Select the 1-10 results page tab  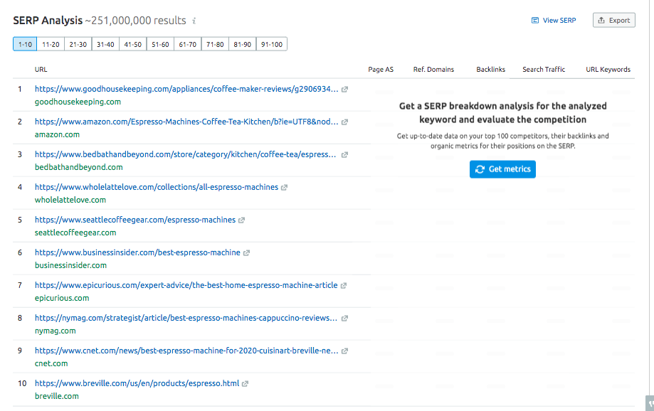click(25, 44)
